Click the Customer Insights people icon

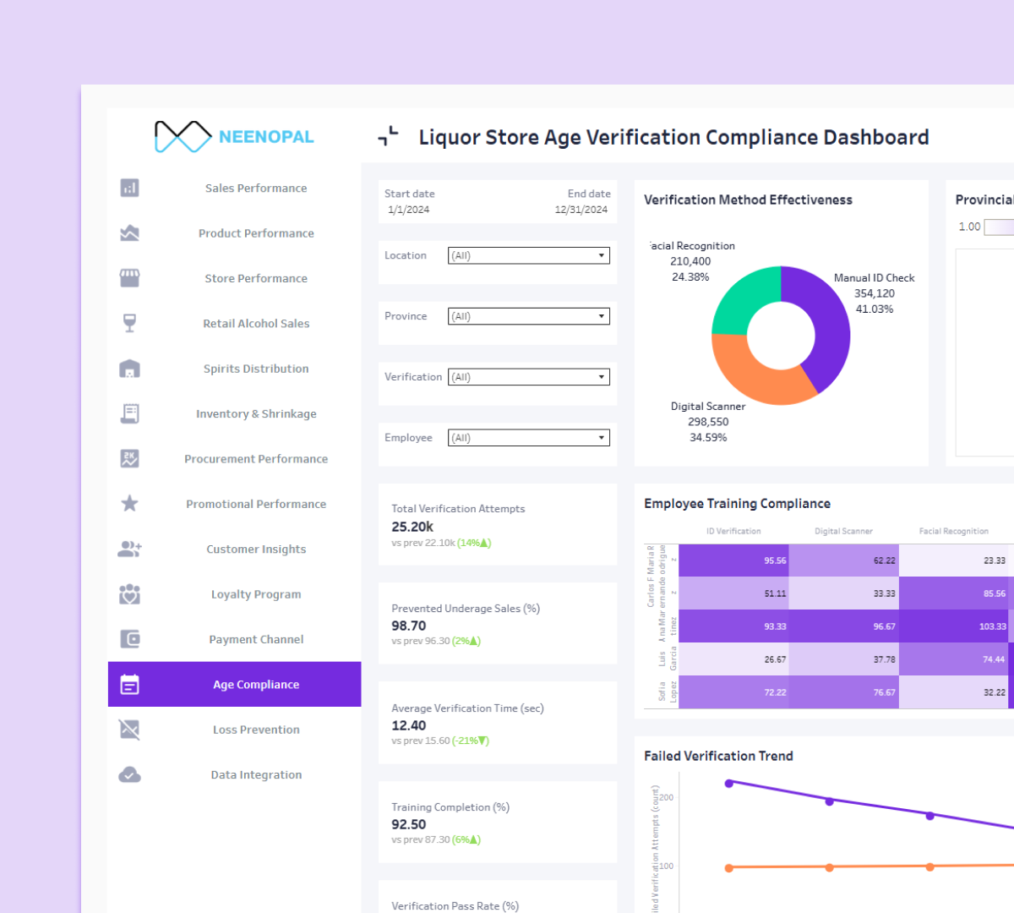[129, 549]
